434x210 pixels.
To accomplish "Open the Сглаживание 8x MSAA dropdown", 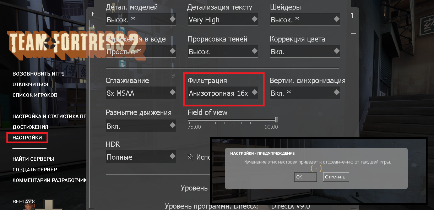I will 141,93.
